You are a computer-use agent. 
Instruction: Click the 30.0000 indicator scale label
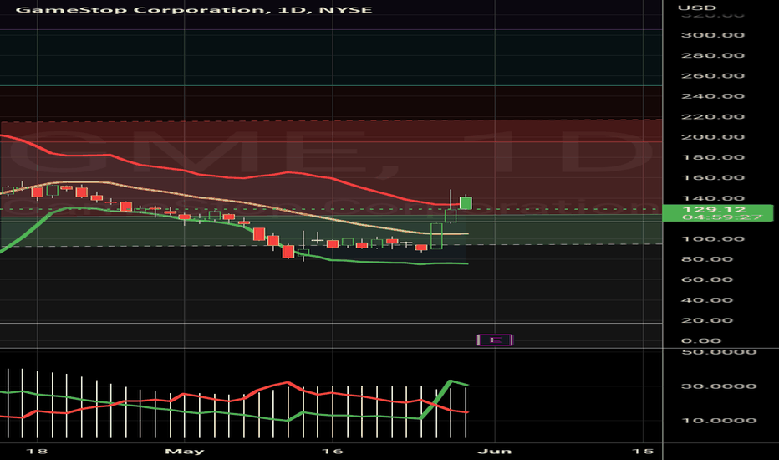pos(718,386)
